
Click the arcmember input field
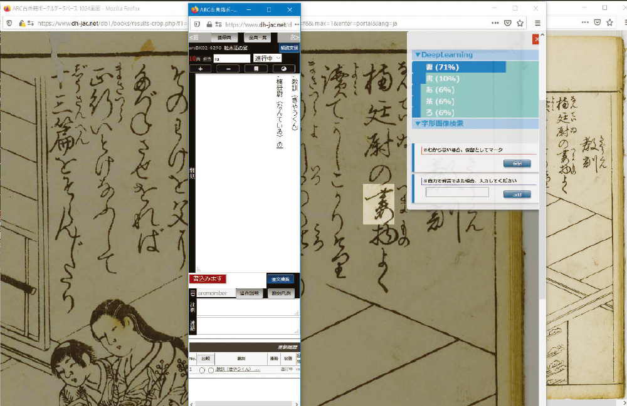click(x=216, y=293)
